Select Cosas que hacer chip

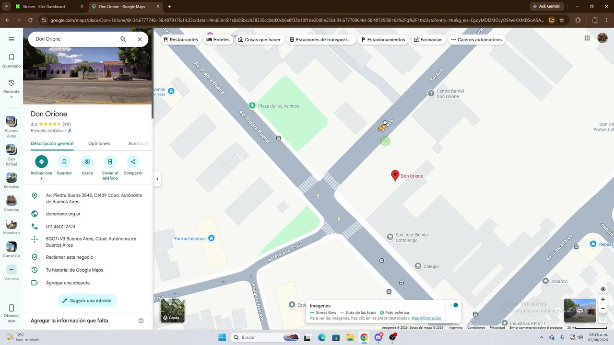point(260,40)
